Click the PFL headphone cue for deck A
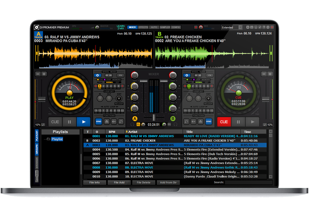 [x=138, y=124]
